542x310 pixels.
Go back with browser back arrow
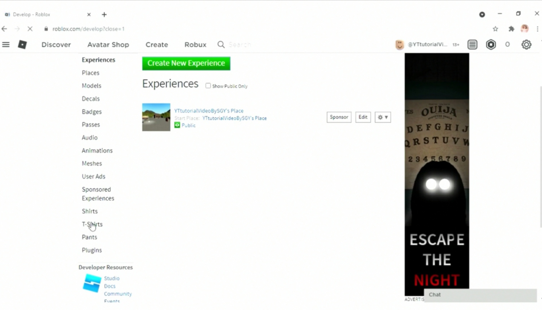(x=4, y=29)
